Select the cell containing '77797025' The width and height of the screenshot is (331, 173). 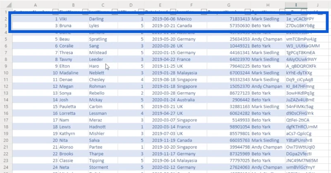tap(229, 161)
